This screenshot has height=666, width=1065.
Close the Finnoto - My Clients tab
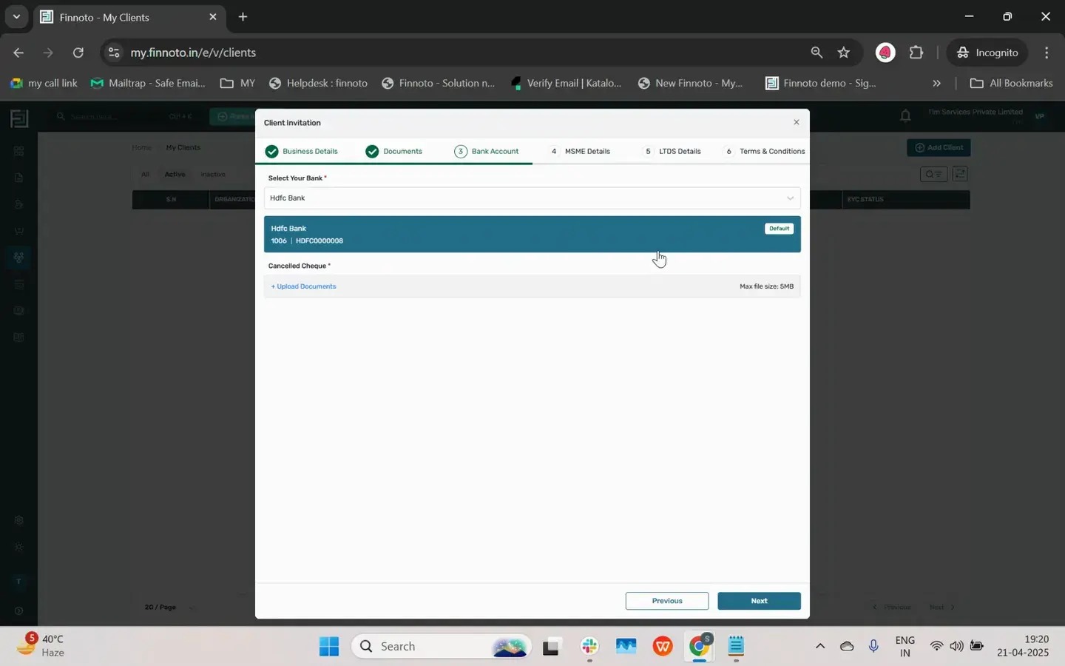(213, 17)
